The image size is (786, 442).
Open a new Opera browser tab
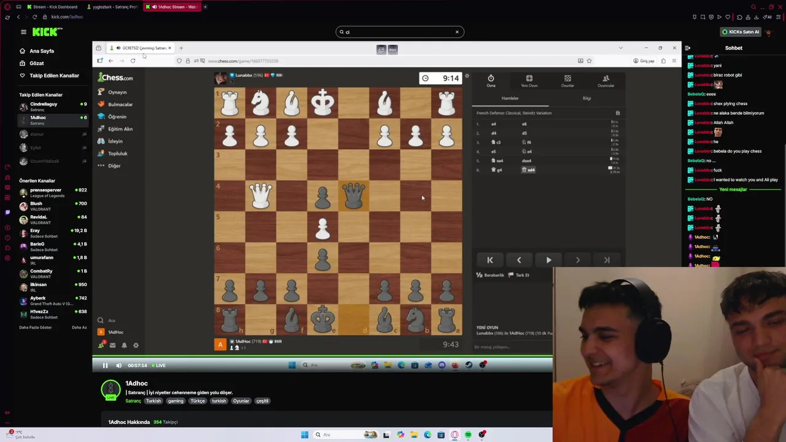[x=205, y=7]
